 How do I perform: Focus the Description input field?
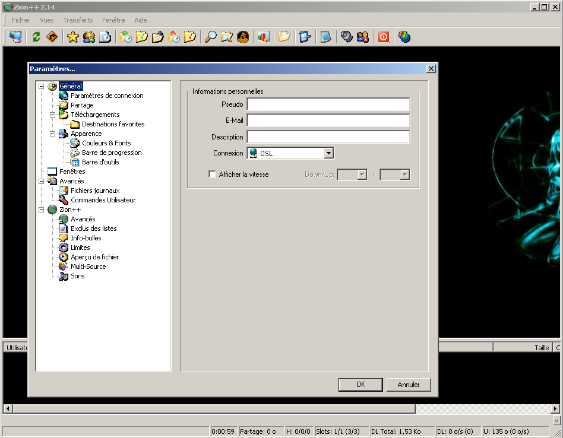point(328,137)
